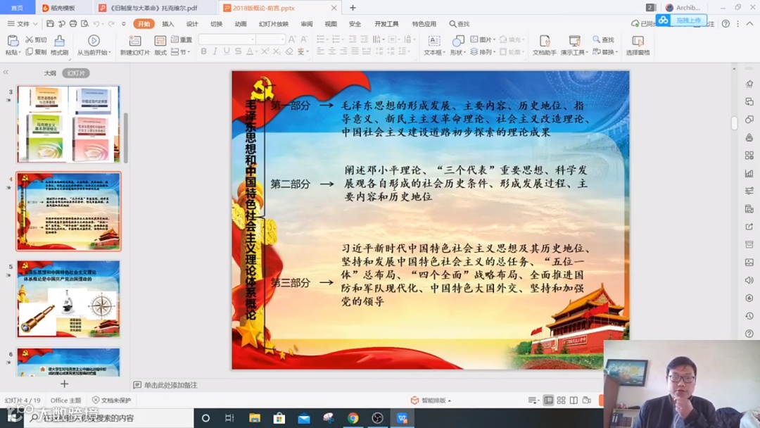The height and width of the screenshot is (428, 760).
Task: Click 文档未保护 in the status bar
Action: click(x=113, y=399)
